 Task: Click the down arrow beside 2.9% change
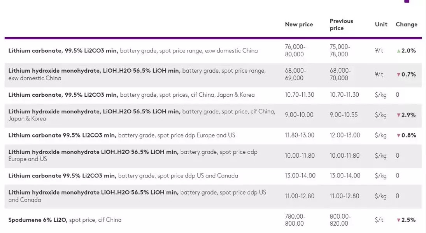click(x=398, y=115)
